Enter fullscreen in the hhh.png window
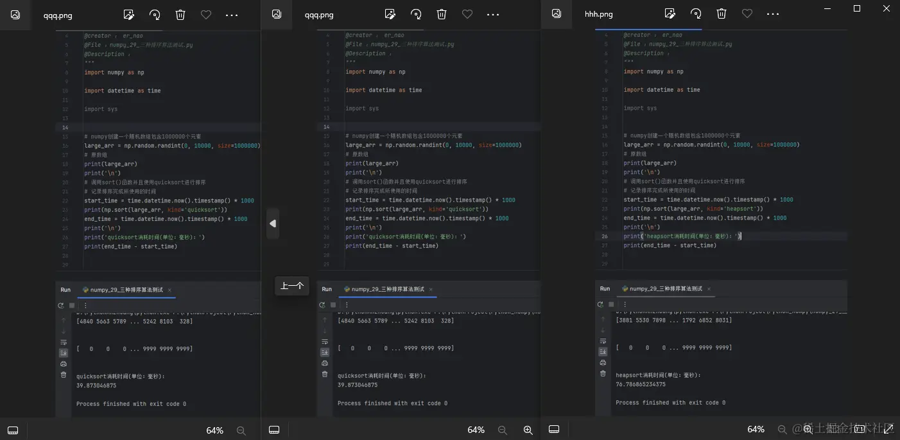Image resolution: width=900 pixels, height=440 pixels. pos(889,429)
